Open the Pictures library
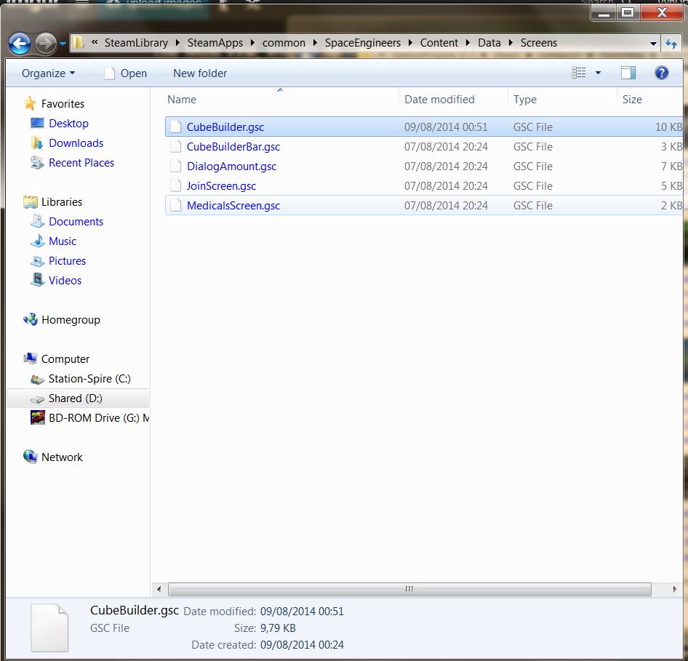 click(58, 261)
